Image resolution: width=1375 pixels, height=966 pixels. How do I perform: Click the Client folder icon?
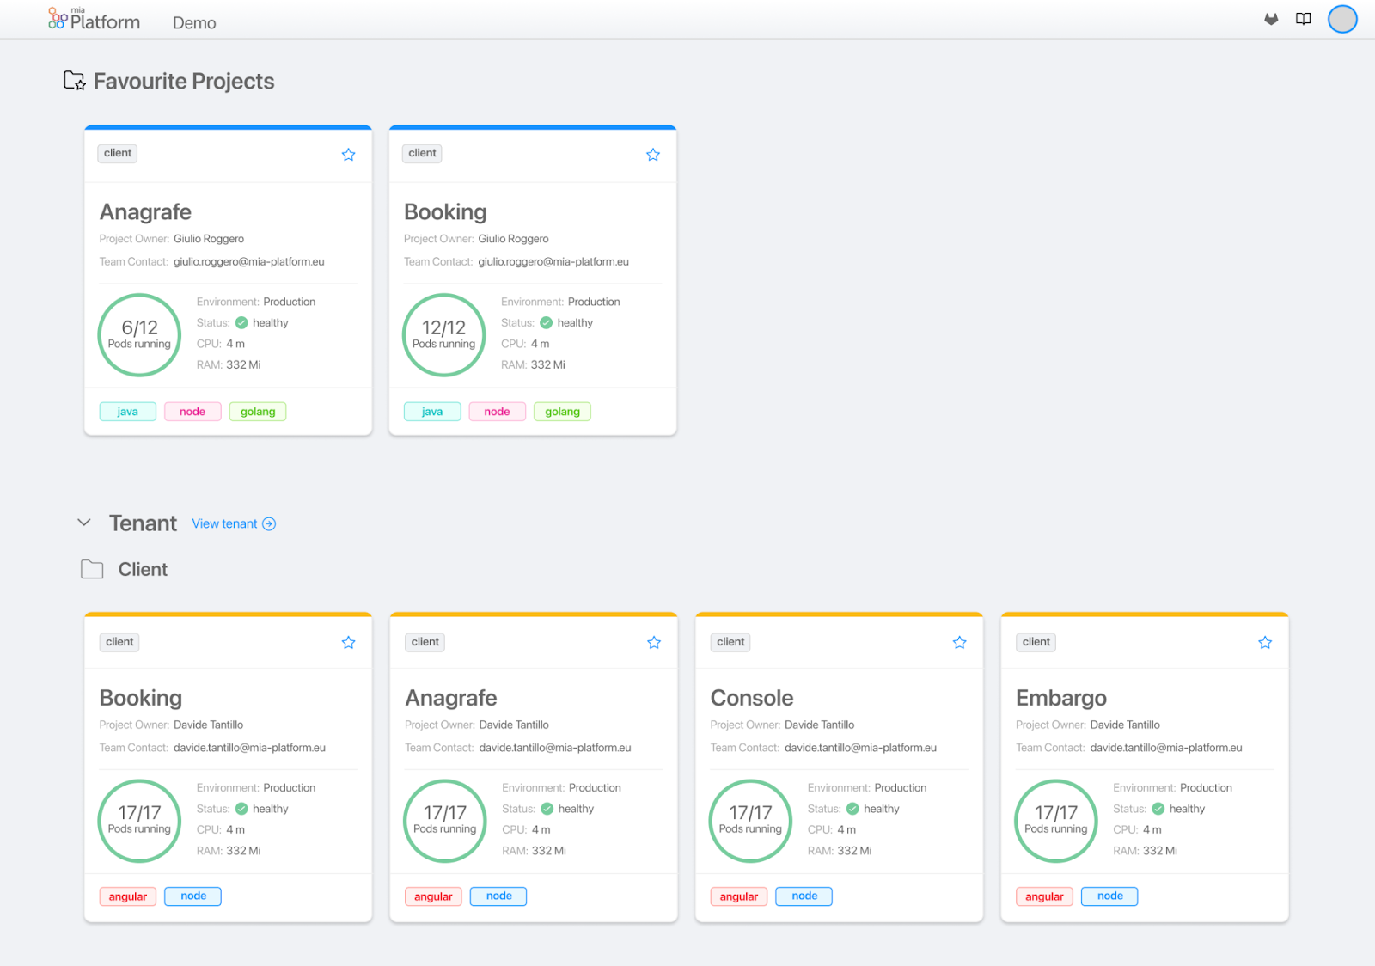(x=92, y=568)
